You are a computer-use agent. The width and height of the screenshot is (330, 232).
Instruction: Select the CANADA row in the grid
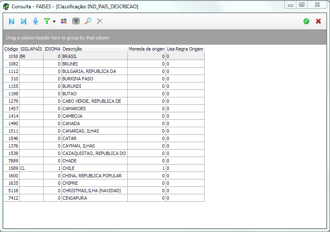[x=94, y=123]
